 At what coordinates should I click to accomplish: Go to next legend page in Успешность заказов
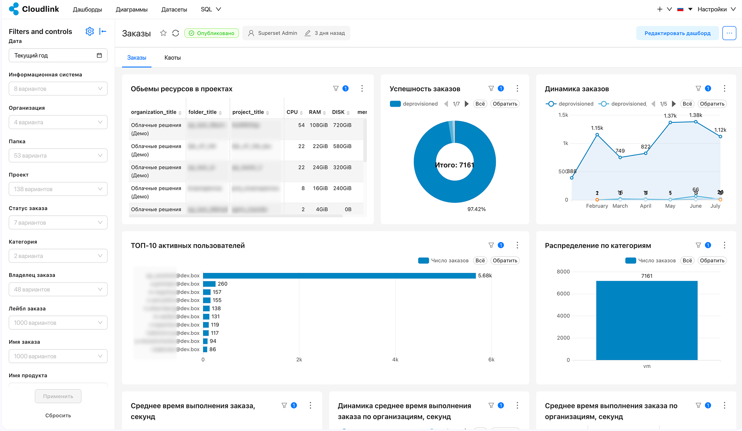[467, 104]
